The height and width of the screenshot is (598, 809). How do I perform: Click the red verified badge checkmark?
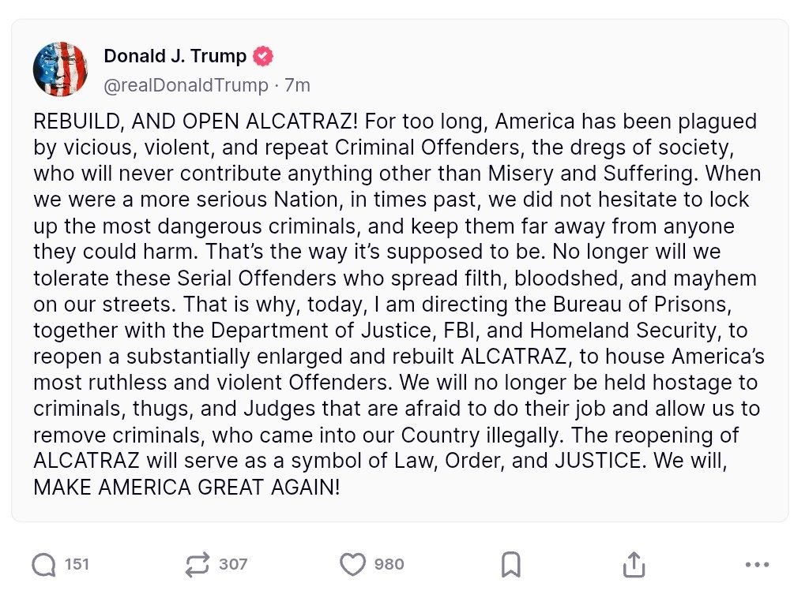[262, 56]
